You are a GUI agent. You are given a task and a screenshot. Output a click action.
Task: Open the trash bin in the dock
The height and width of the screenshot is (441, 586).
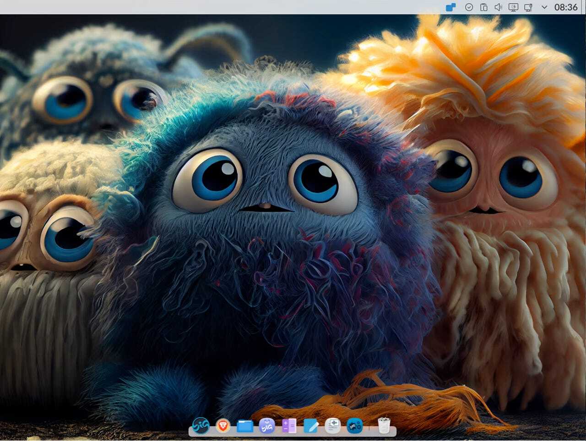(x=384, y=425)
